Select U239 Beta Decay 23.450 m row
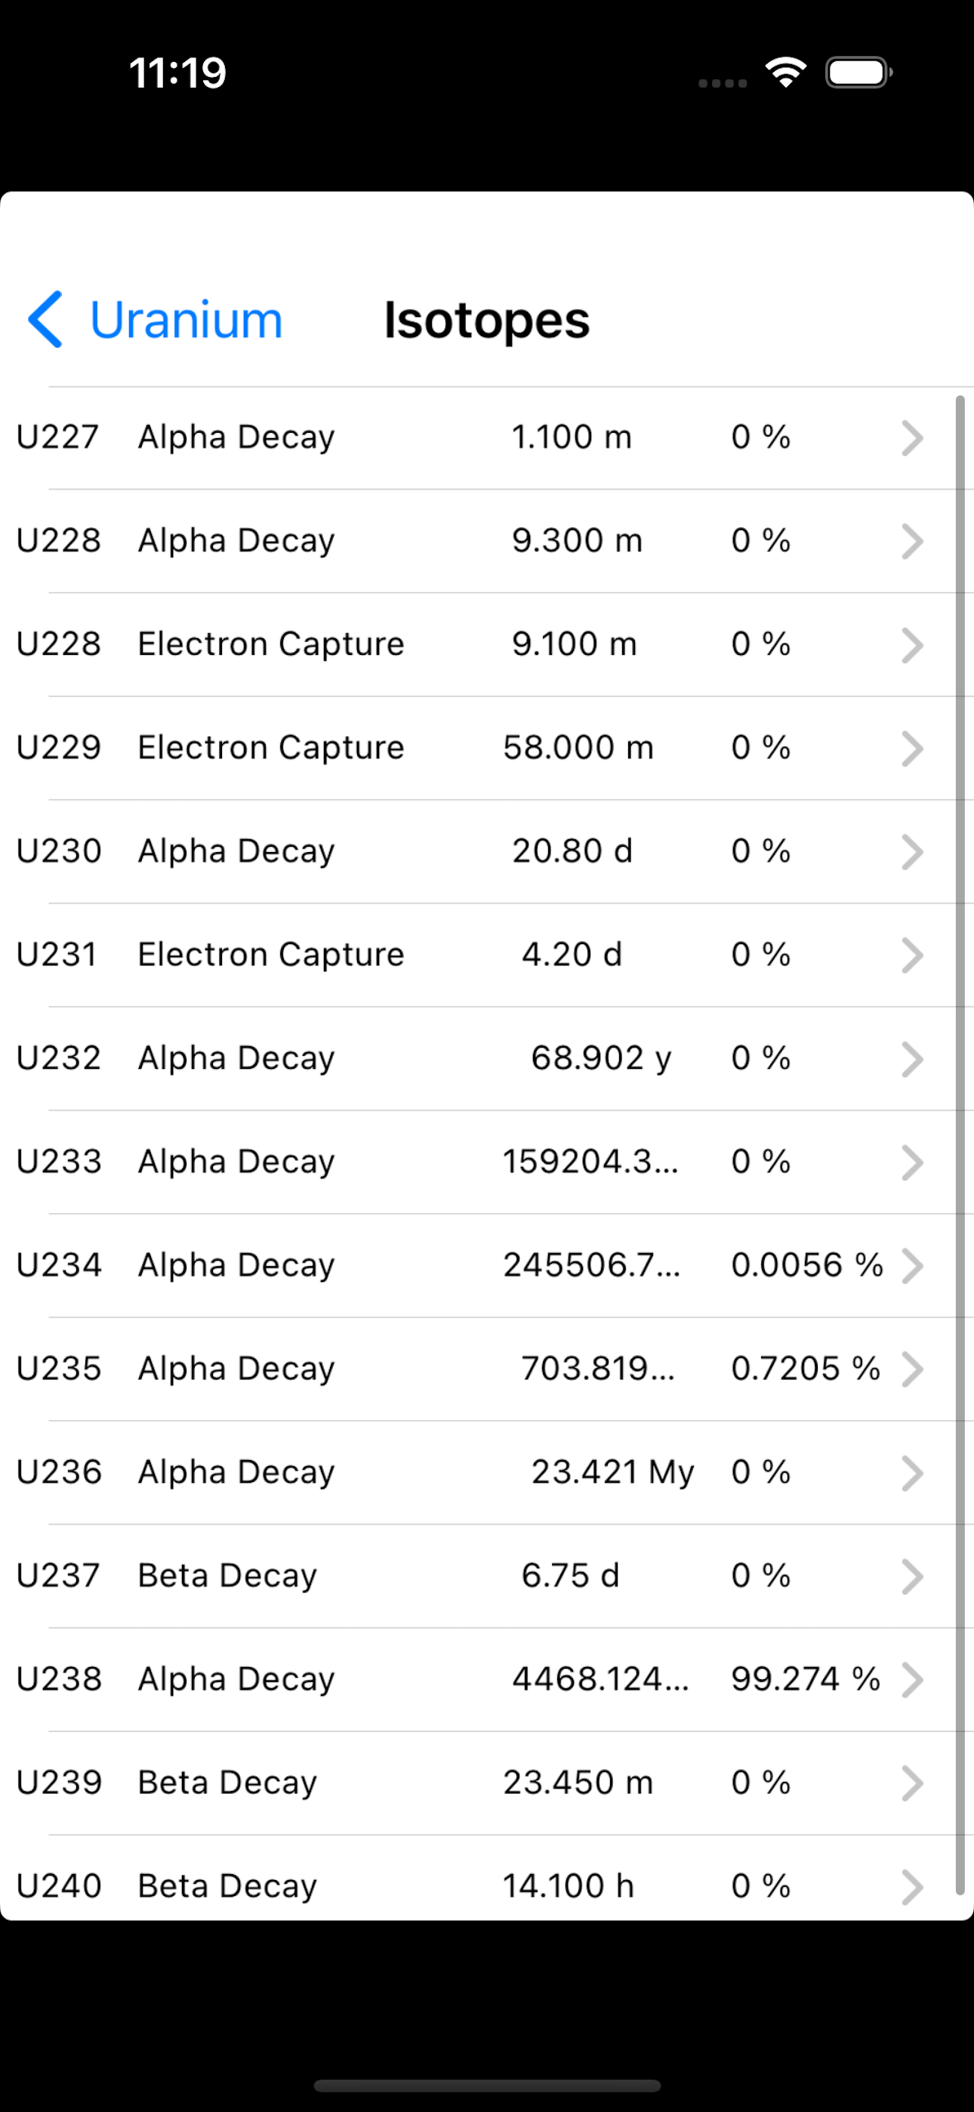The height and width of the screenshot is (2112, 974). point(487,1783)
